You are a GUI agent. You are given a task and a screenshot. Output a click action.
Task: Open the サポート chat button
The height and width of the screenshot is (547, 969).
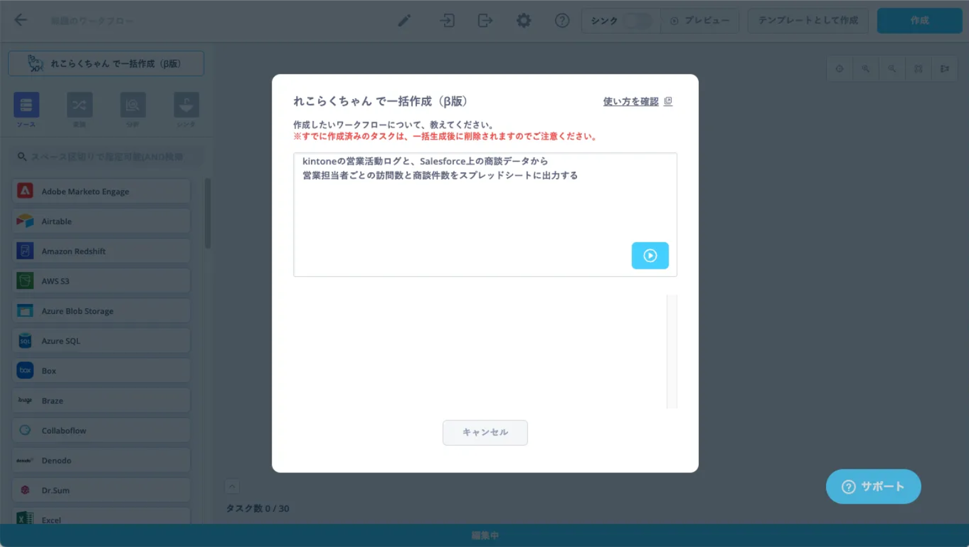pos(873,486)
